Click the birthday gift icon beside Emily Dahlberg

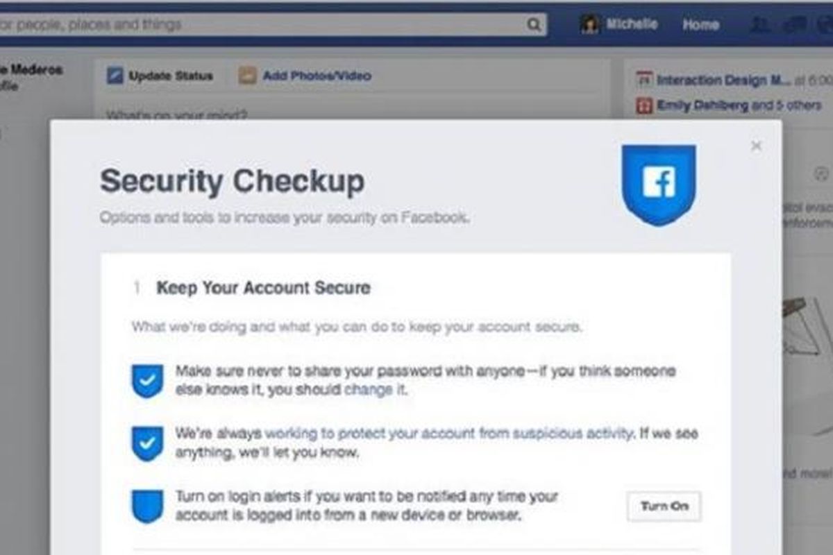(645, 106)
